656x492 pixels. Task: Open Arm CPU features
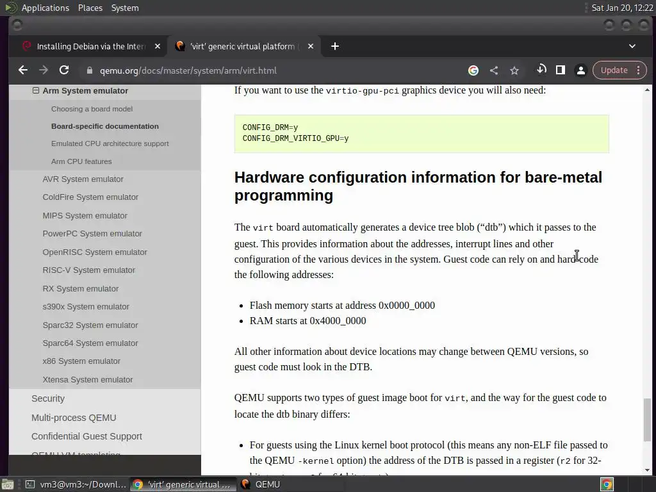click(x=81, y=161)
